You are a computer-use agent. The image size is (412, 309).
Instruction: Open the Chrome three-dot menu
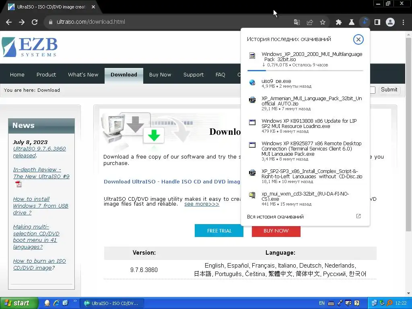[x=403, y=23]
